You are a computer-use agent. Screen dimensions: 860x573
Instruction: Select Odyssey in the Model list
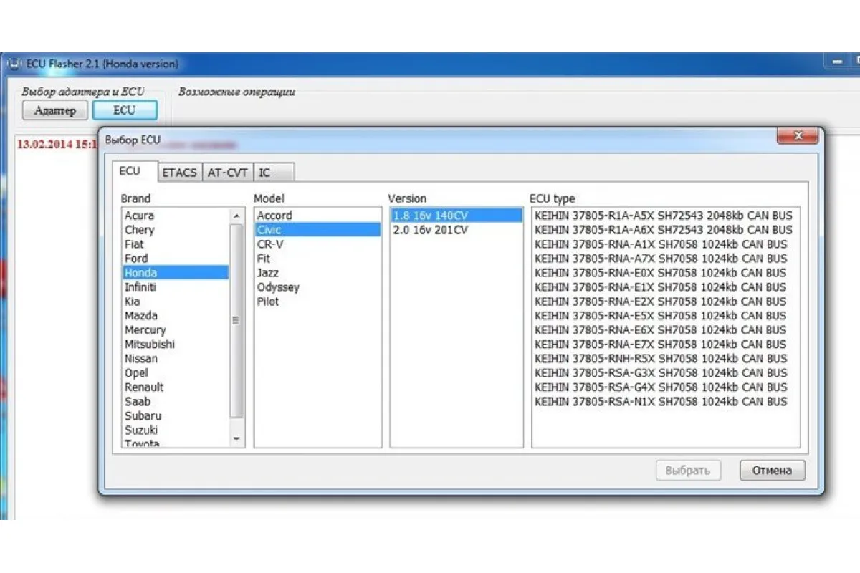(x=278, y=287)
